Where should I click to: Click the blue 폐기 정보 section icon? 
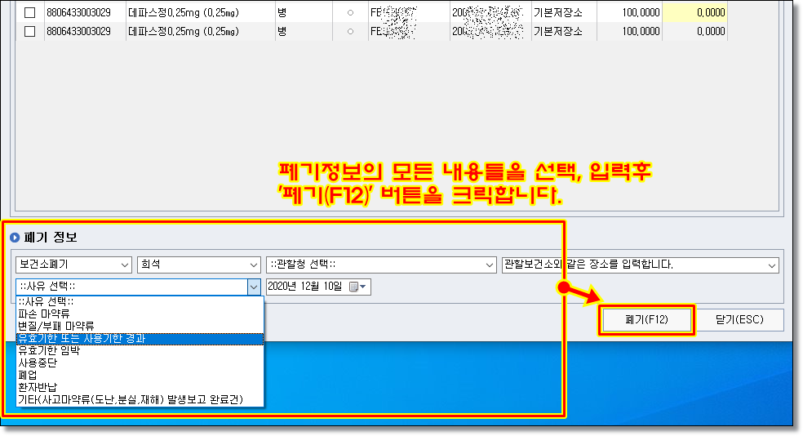(x=14, y=238)
